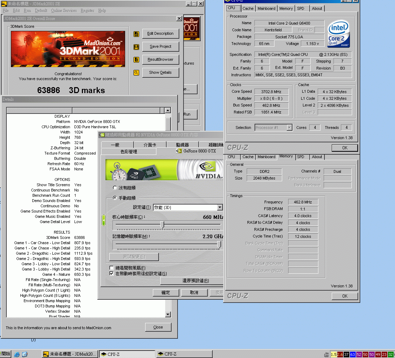Image resolution: width=395 pixels, height=358 pixels.
Task: Adjust the memory clock 記憶體時脈頻率 slider thumb
Action: (x=219, y=244)
